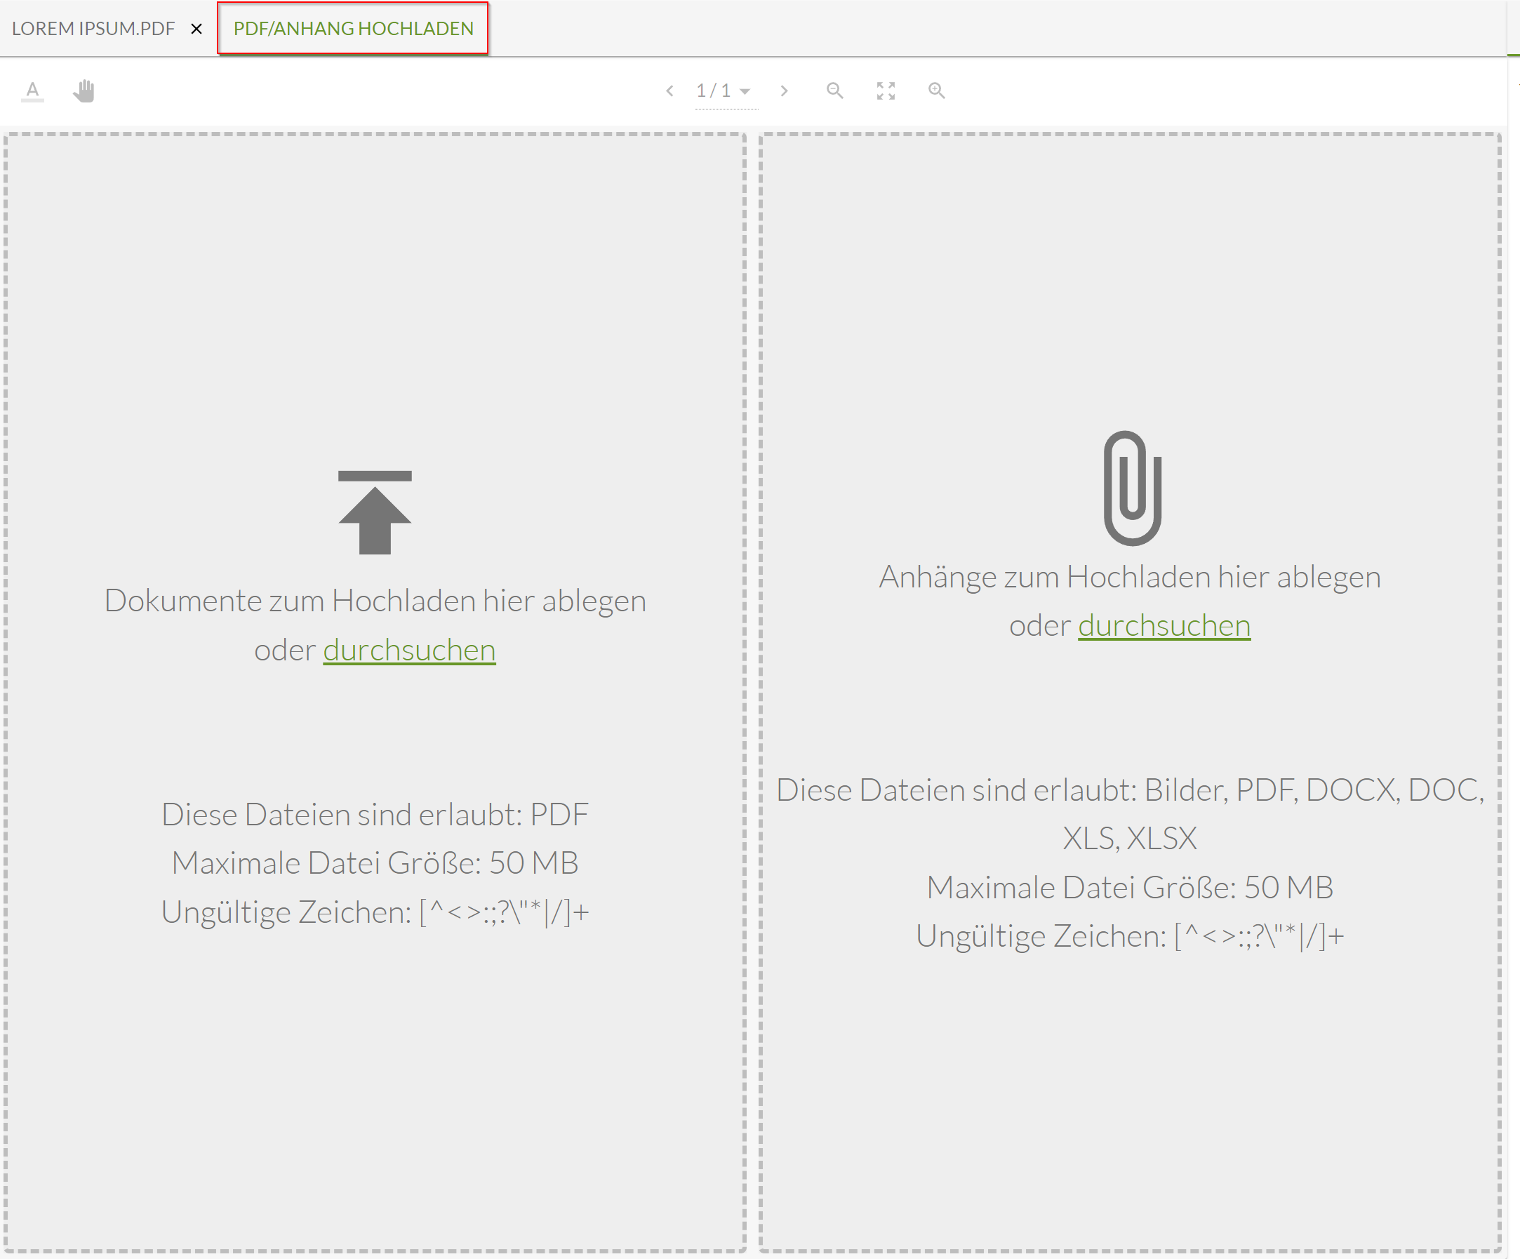Click durchsuchen link under Dokumente
Image resolution: width=1520 pixels, height=1259 pixels.
(409, 650)
